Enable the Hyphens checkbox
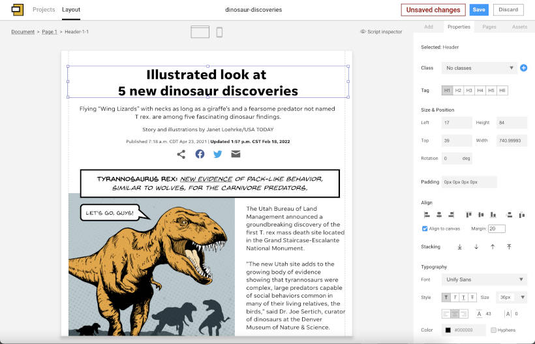Image resolution: width=535 pixels, height=344 pixels. (x=493, y=330)
